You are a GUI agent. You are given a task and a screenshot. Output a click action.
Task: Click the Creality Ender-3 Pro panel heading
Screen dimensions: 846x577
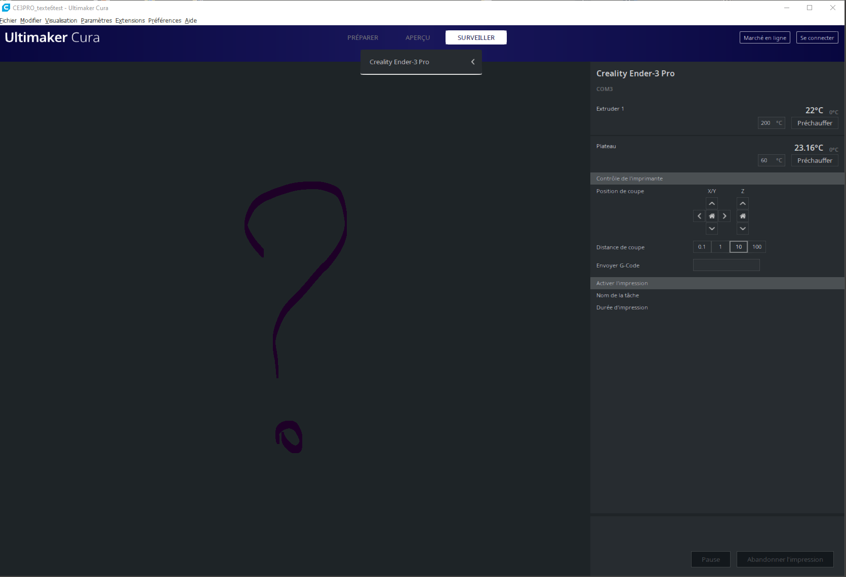tap(635, 73)
